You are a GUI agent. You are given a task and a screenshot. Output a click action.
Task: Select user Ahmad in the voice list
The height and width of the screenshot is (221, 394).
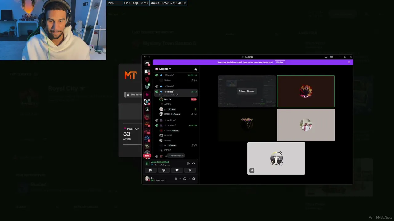tap(167, 140)
